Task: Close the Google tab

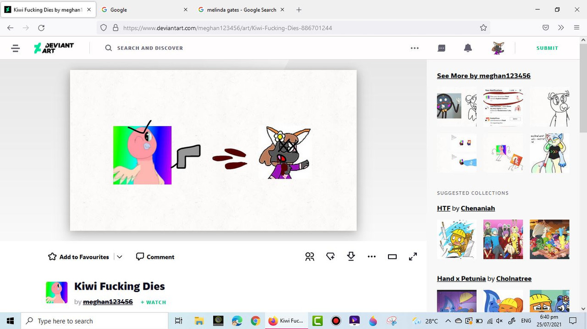Action: (x=185, y=10)
